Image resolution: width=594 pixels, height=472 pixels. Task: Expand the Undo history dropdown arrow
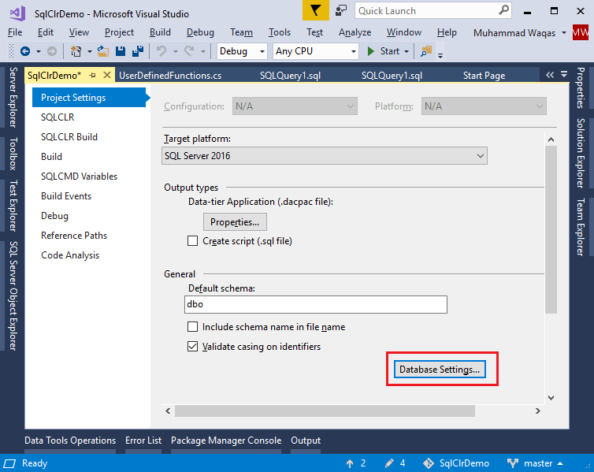coord(176,51)
